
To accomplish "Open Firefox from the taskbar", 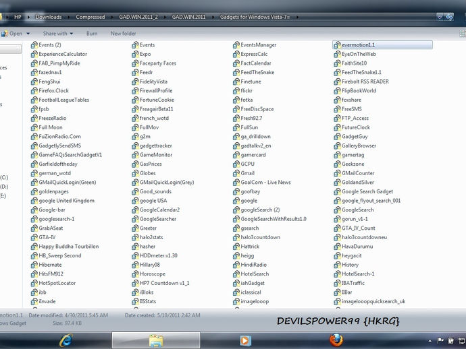I will [x=336, y=340].
